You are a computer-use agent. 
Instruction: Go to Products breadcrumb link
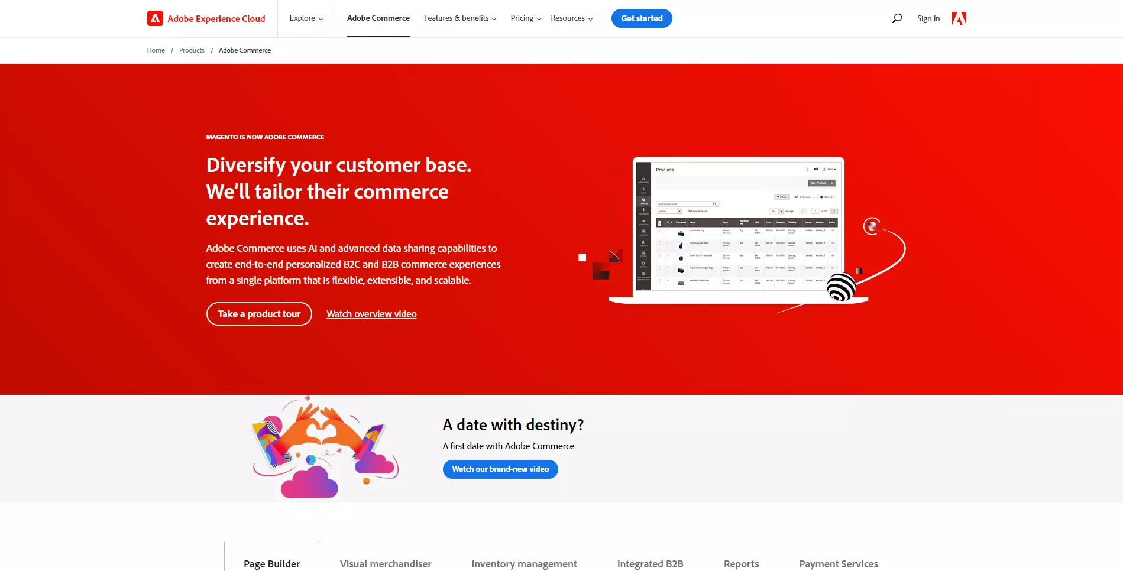(x=192, y=50)
